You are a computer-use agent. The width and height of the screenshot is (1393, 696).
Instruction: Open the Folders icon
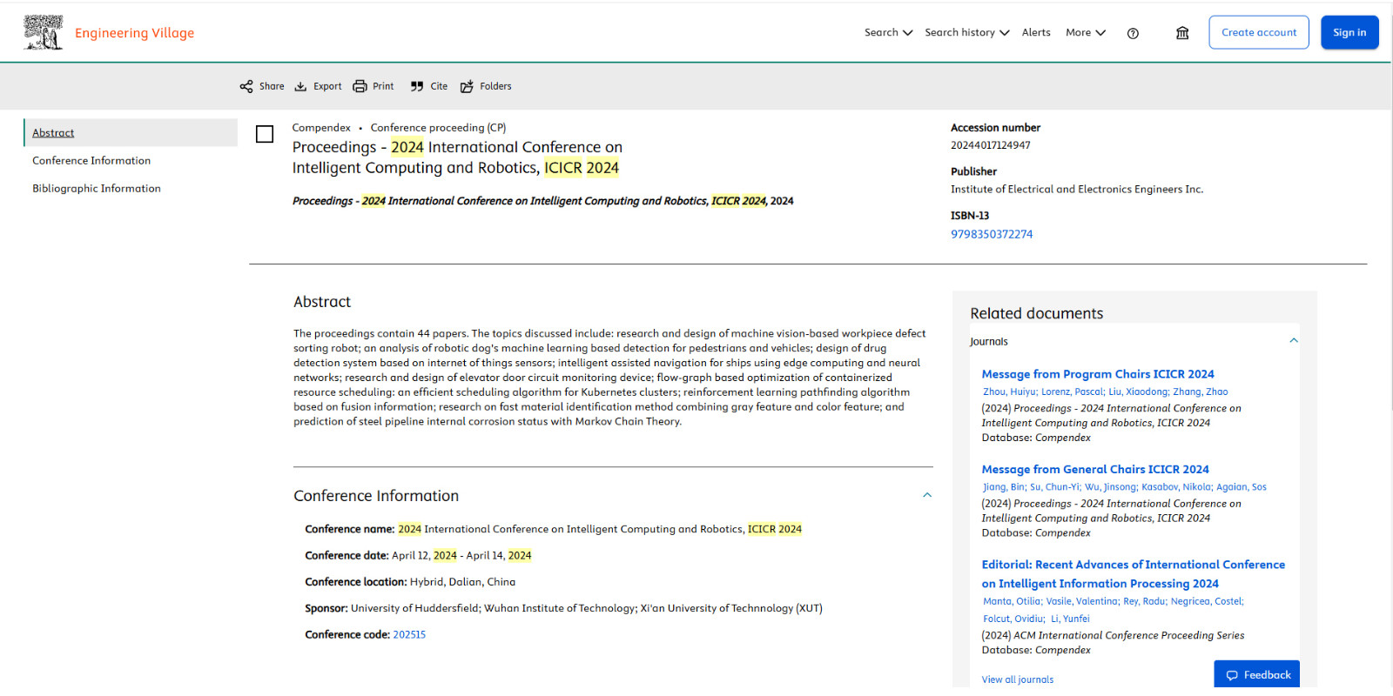pos(467,86)
